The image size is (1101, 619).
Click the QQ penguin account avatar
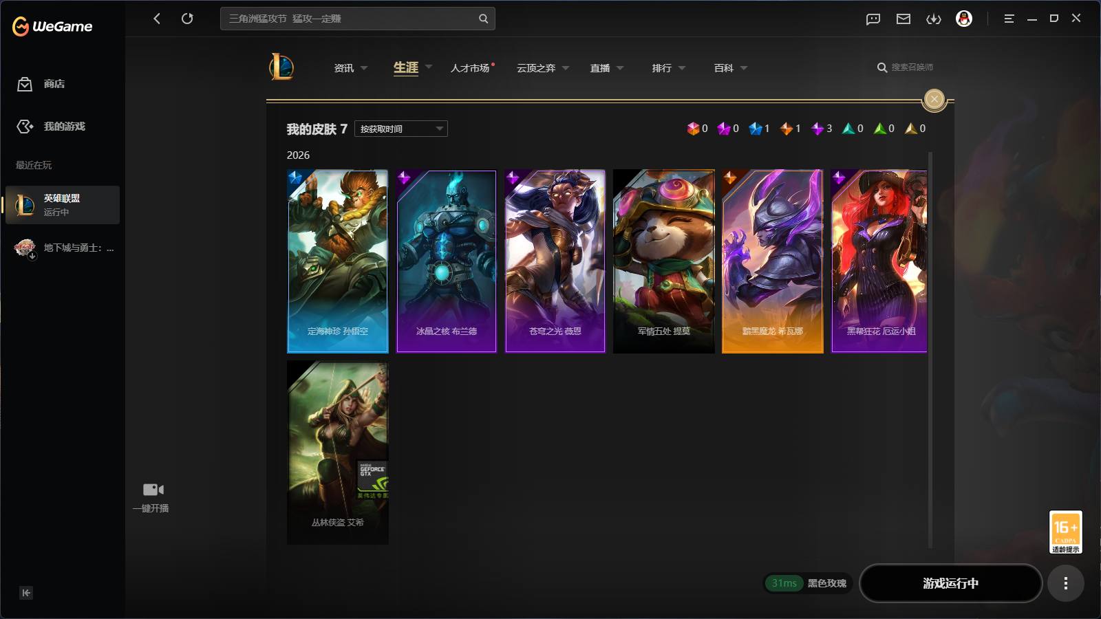964,19
